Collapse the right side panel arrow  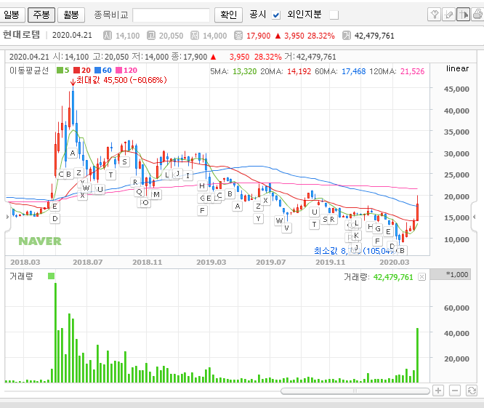point(475,217)
